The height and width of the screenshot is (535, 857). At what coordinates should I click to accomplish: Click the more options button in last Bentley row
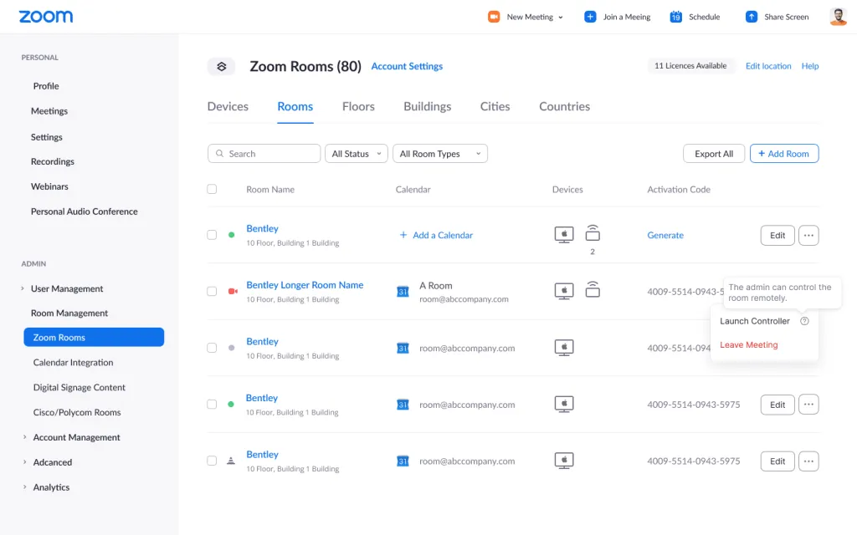click(x=808, y=461)
